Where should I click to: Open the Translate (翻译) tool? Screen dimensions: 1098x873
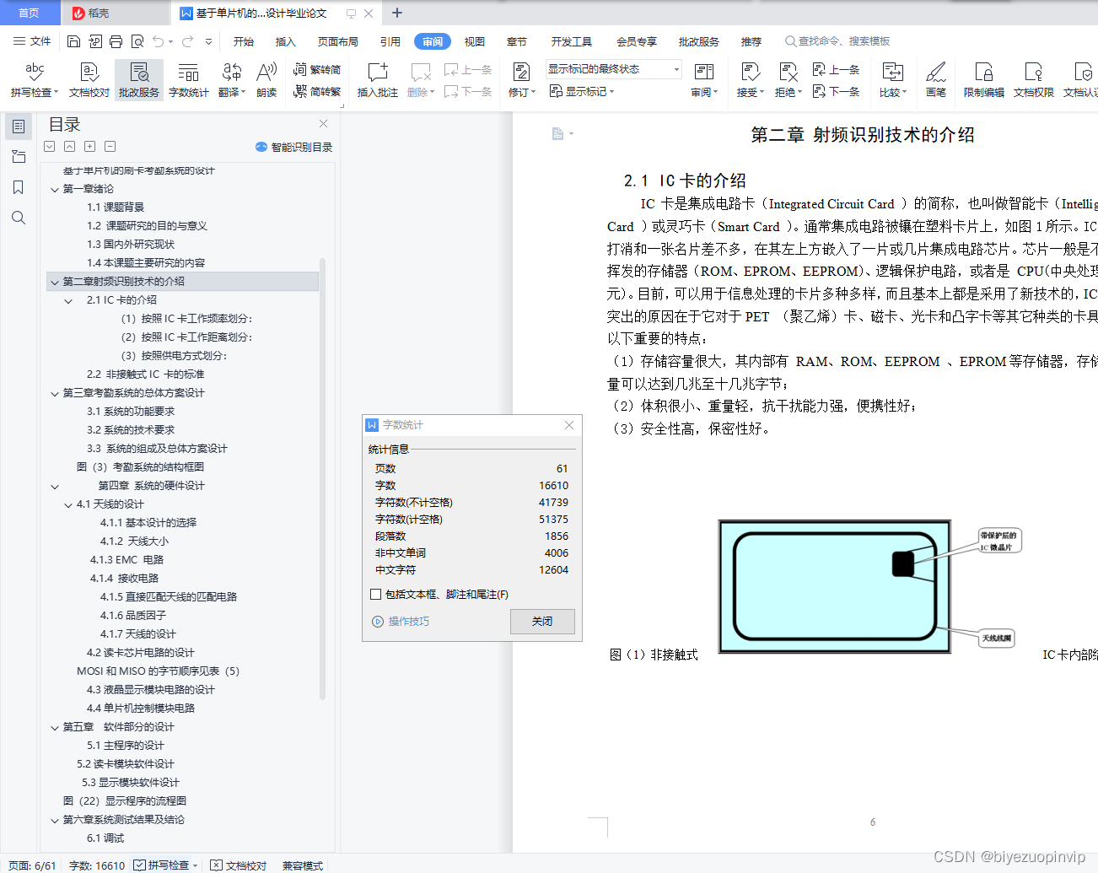coord(232,80)
